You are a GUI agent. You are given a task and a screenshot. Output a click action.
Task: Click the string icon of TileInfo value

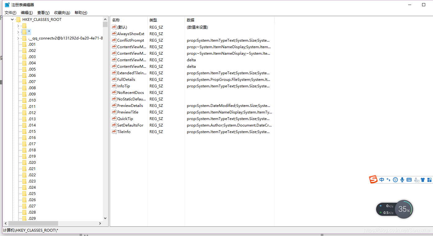click(x=114, y=132)
